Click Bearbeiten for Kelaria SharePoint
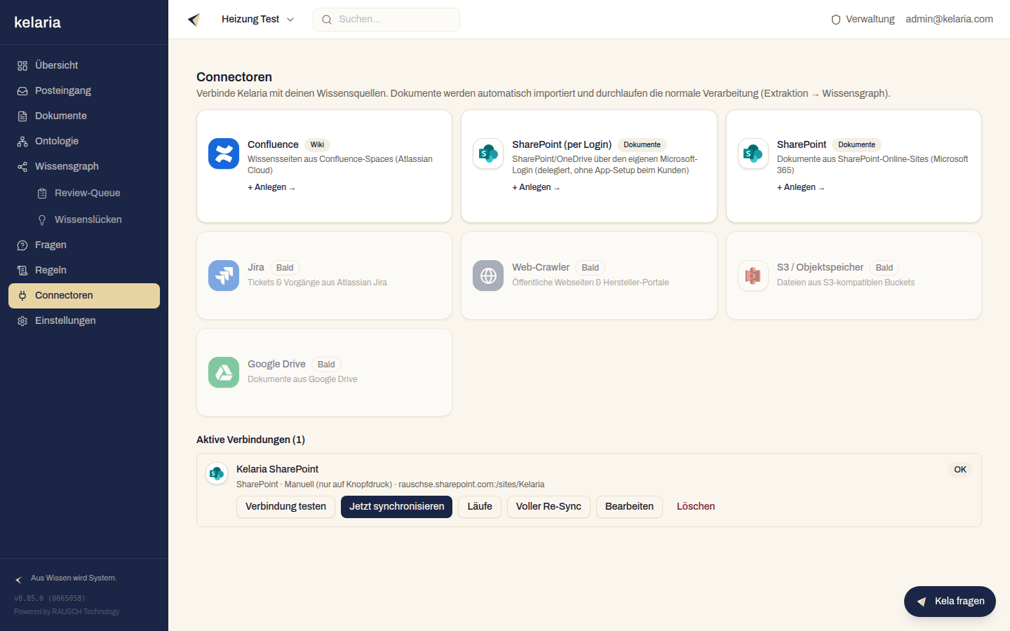Image resolution: width=1010 pixels, height=631 pixels. (629, 507)
